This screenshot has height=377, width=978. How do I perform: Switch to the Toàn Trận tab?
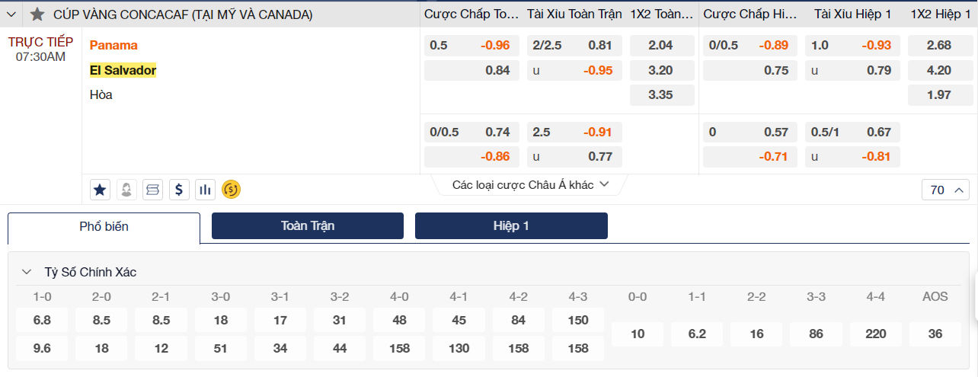tap(308, 225)
